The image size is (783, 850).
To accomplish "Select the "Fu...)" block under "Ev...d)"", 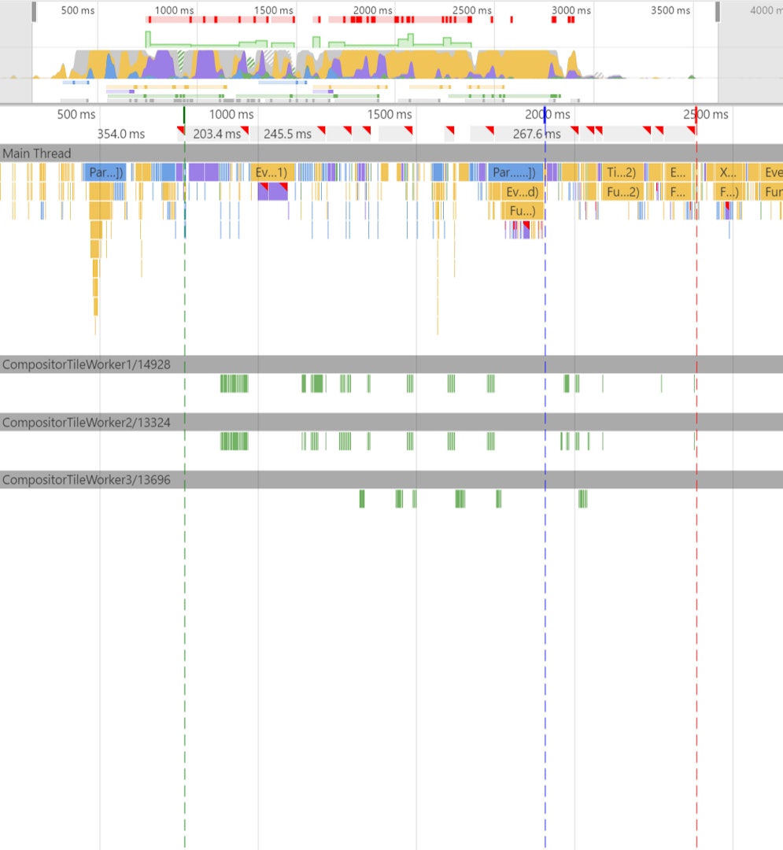I will 522,211.
